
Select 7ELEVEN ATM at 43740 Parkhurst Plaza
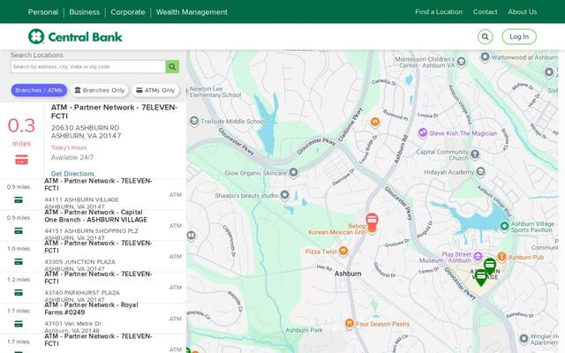(x=93, y=288)
